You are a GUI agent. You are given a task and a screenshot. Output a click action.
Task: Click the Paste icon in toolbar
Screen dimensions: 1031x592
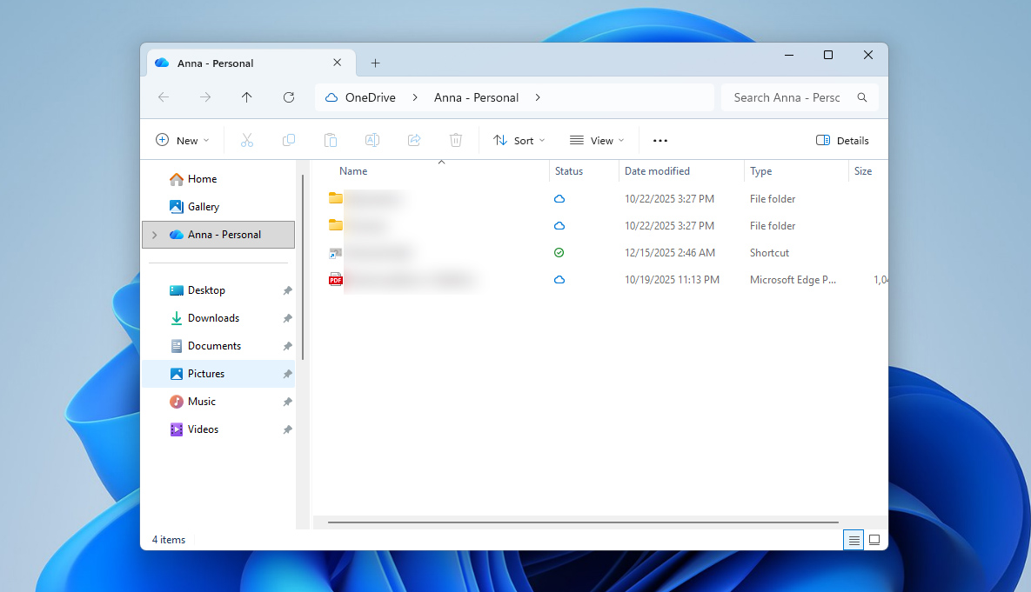pos(331,140)
